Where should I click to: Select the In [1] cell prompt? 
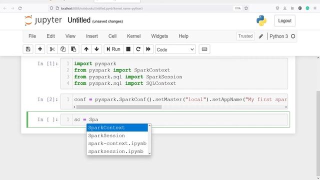coord(48,63)
